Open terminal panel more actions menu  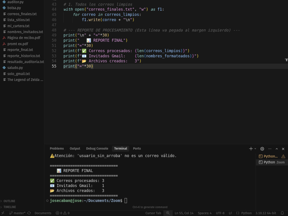(270, 149)
